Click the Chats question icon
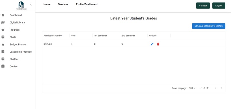231x109 pixels. click(3, 37)
